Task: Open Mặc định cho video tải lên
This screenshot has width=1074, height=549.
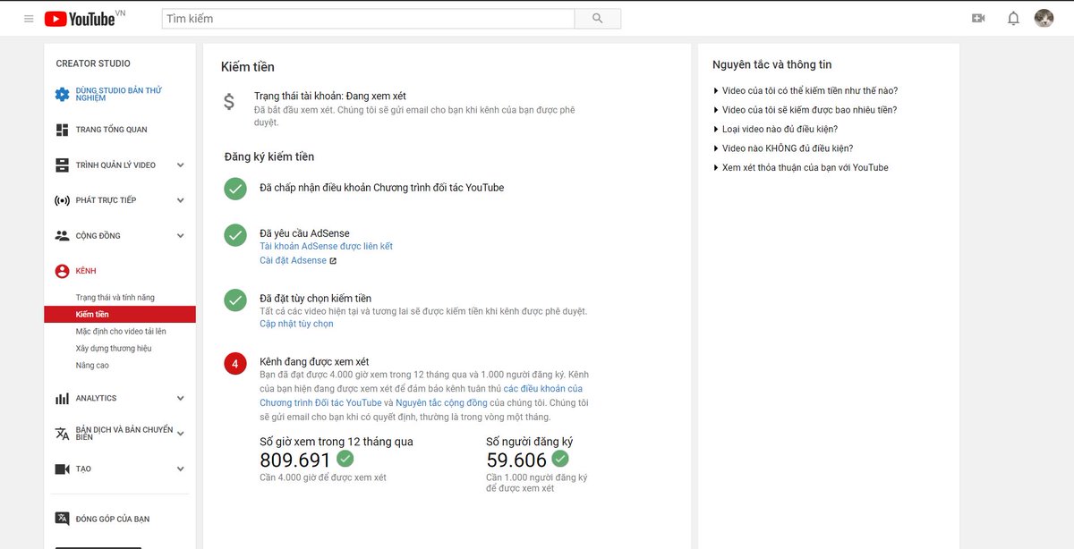Action: coord(120,332)
